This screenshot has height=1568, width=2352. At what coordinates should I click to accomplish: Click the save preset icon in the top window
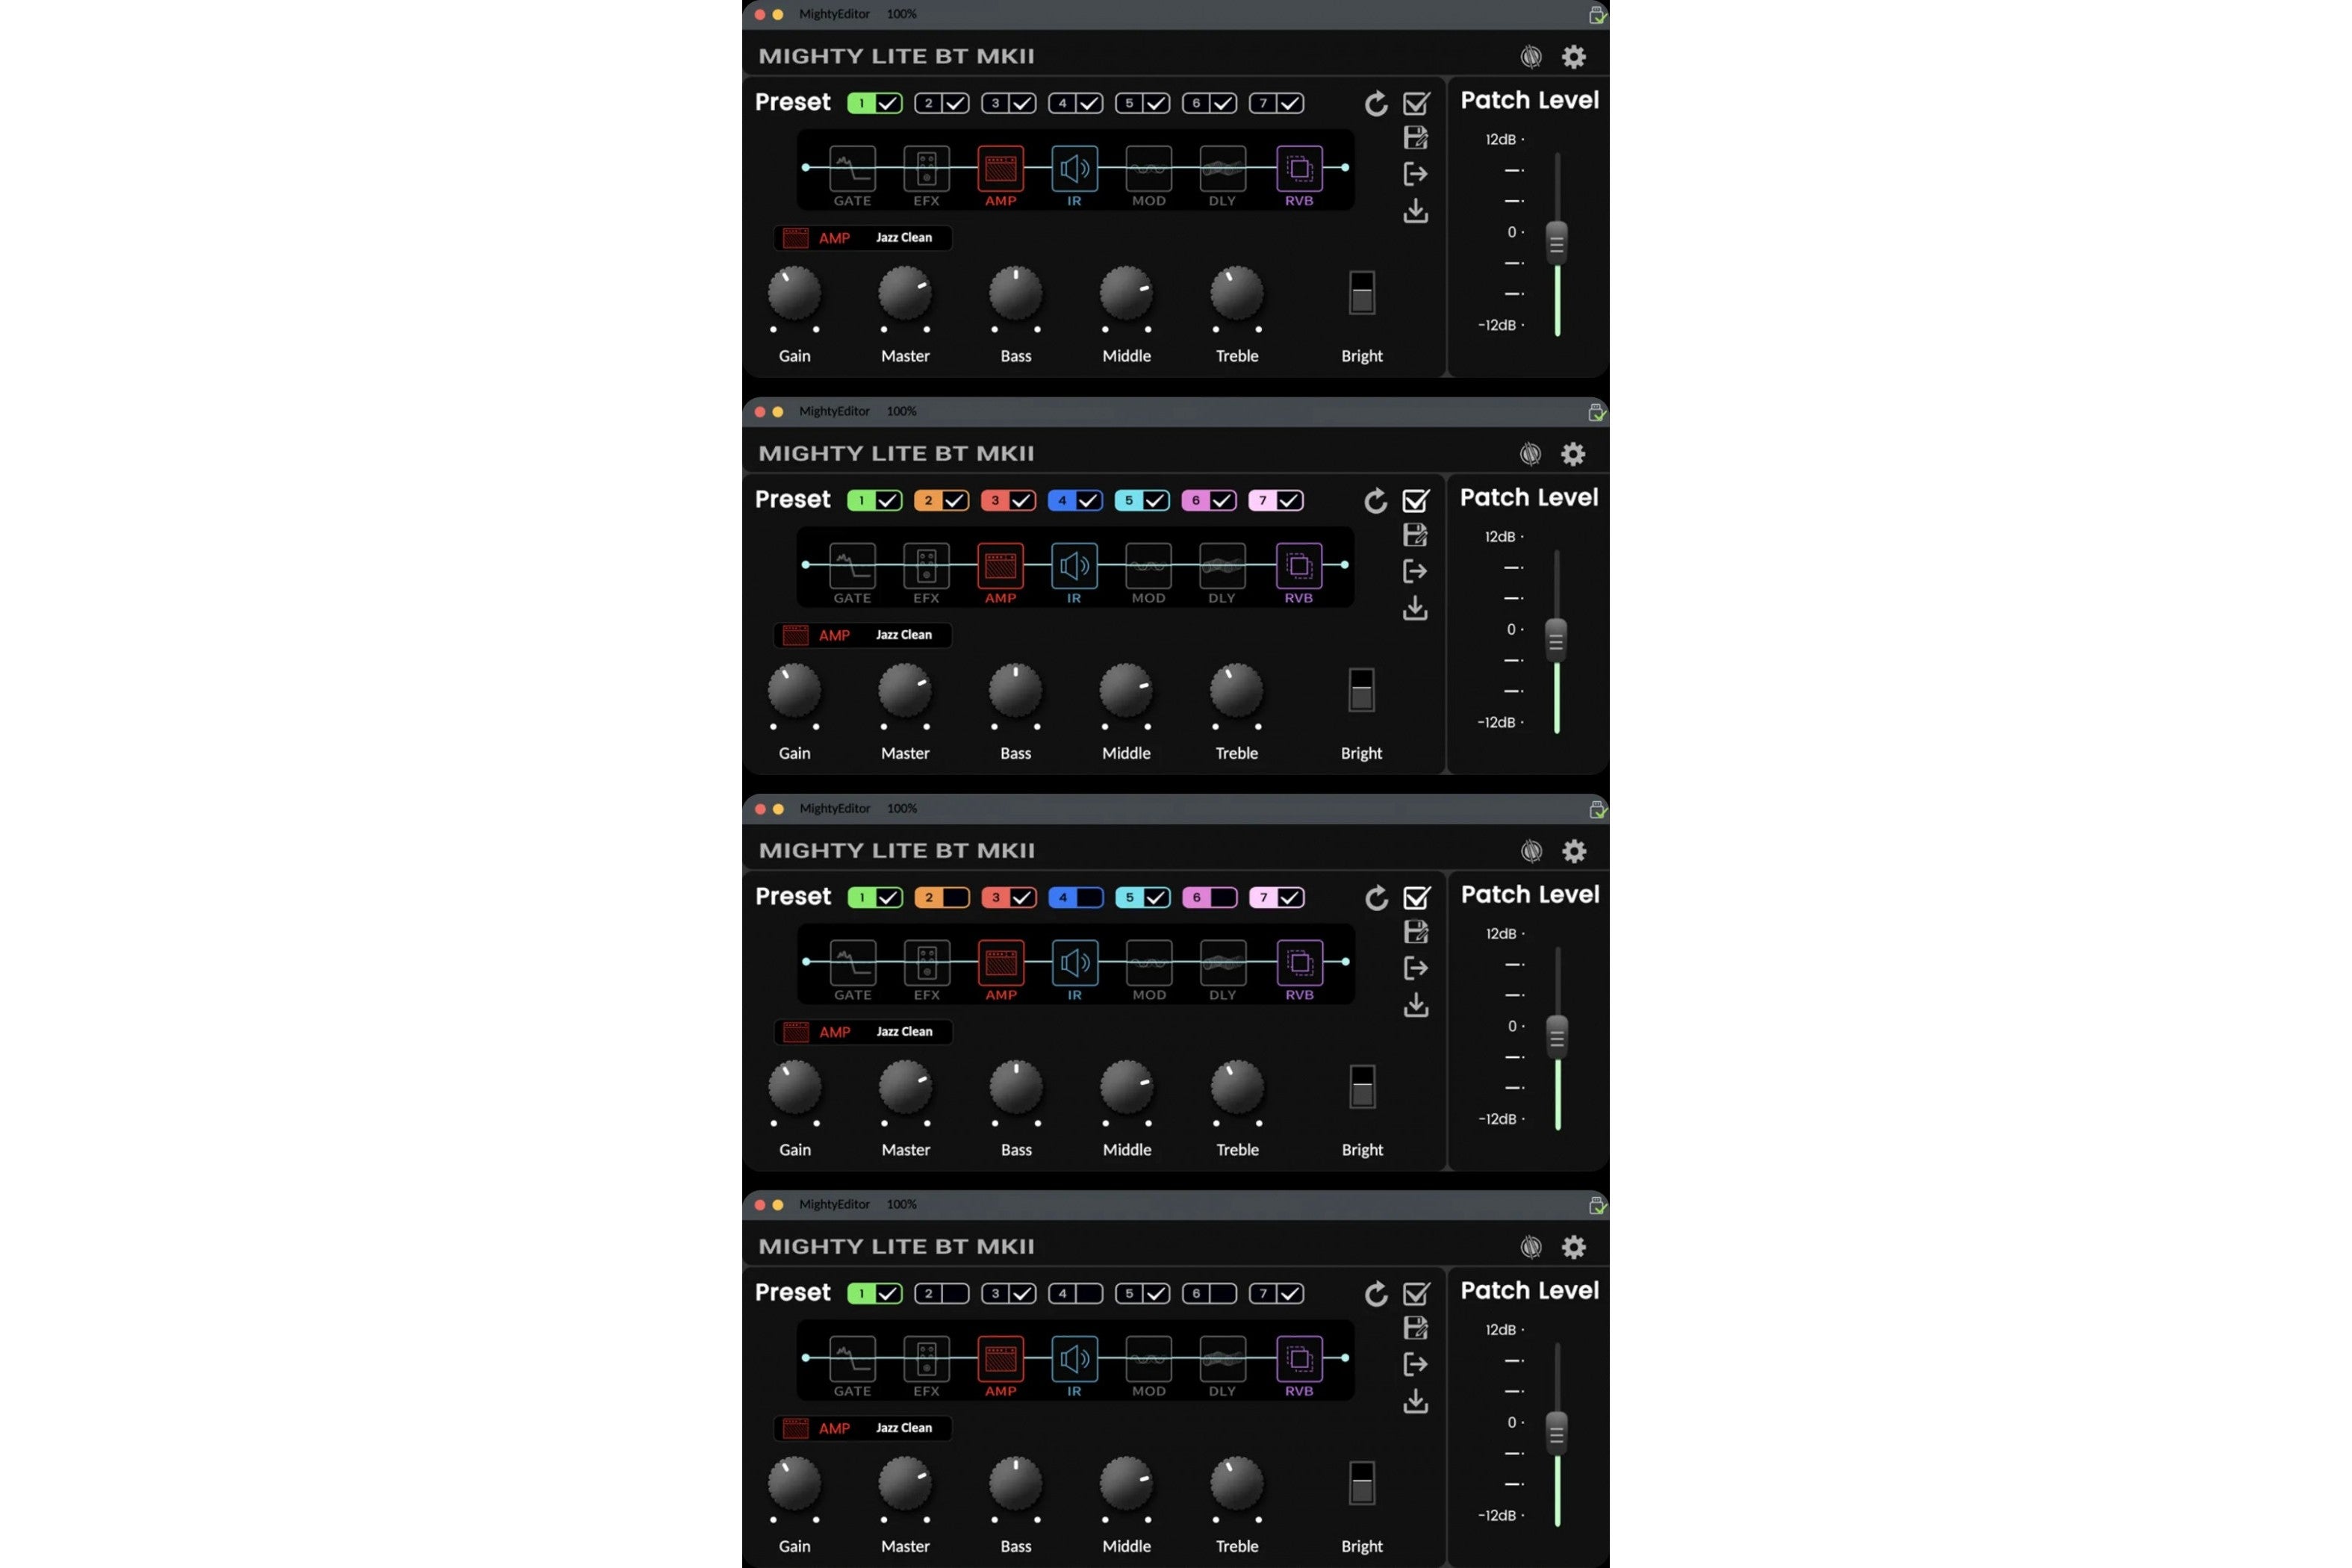[1415, 137]
